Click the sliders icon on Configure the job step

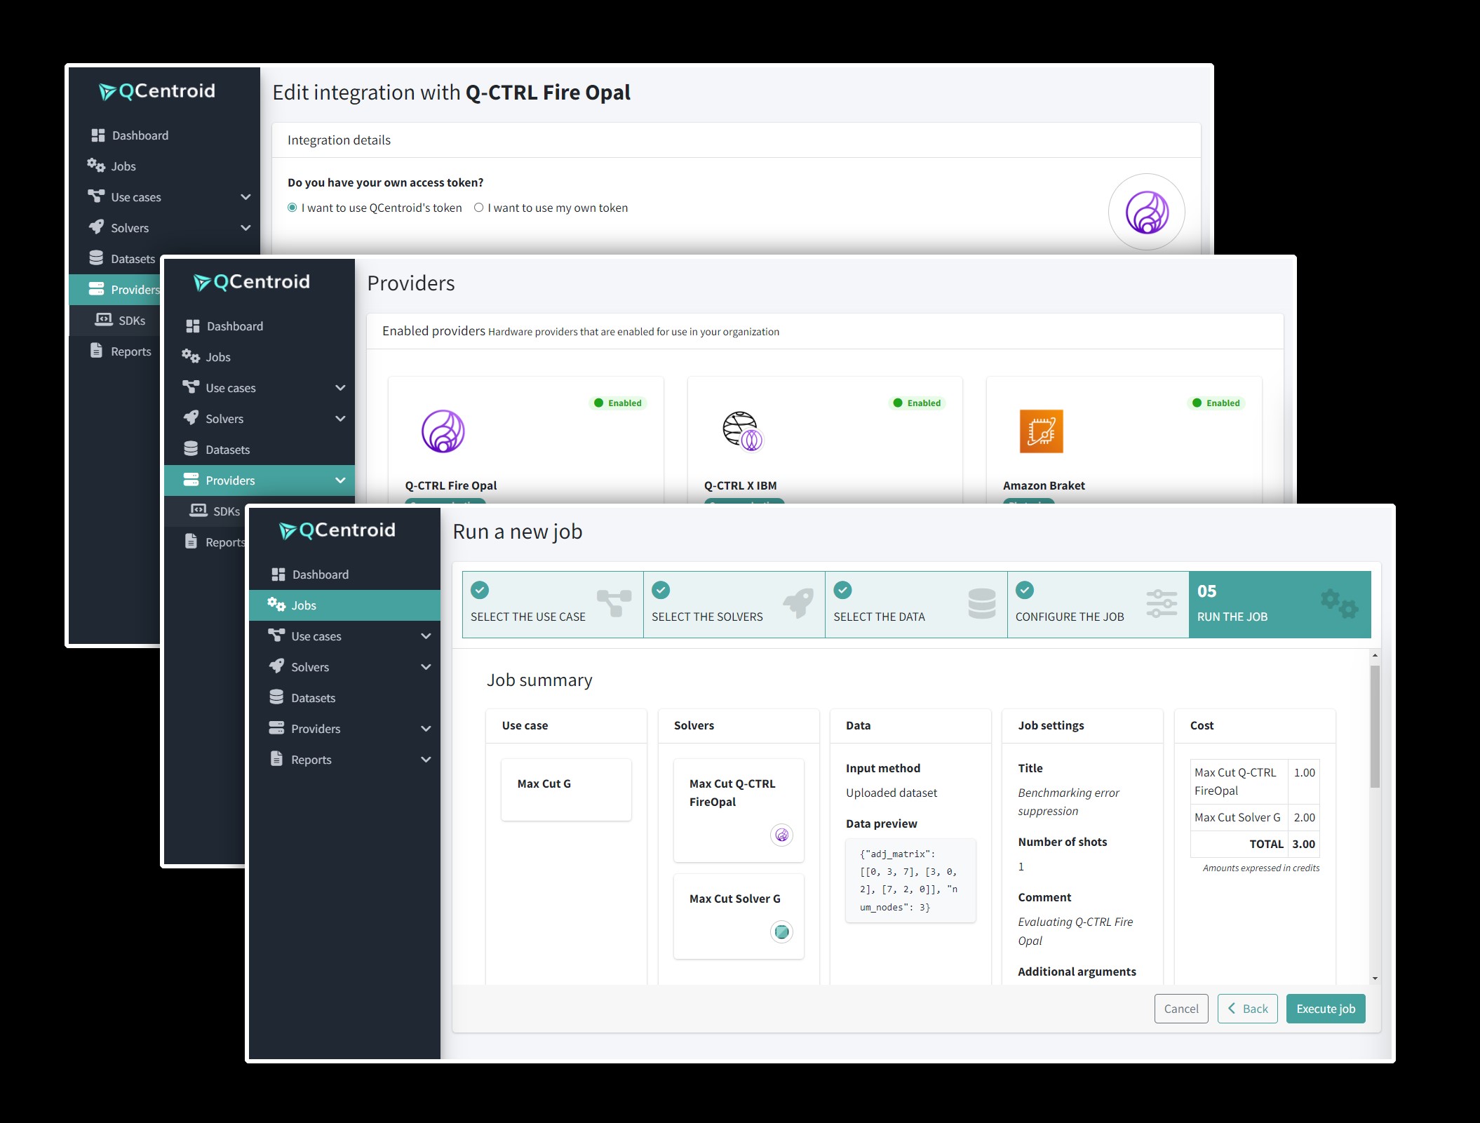(x=1162, y=603)
